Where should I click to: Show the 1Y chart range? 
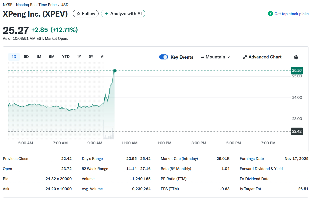coord(79,57)
